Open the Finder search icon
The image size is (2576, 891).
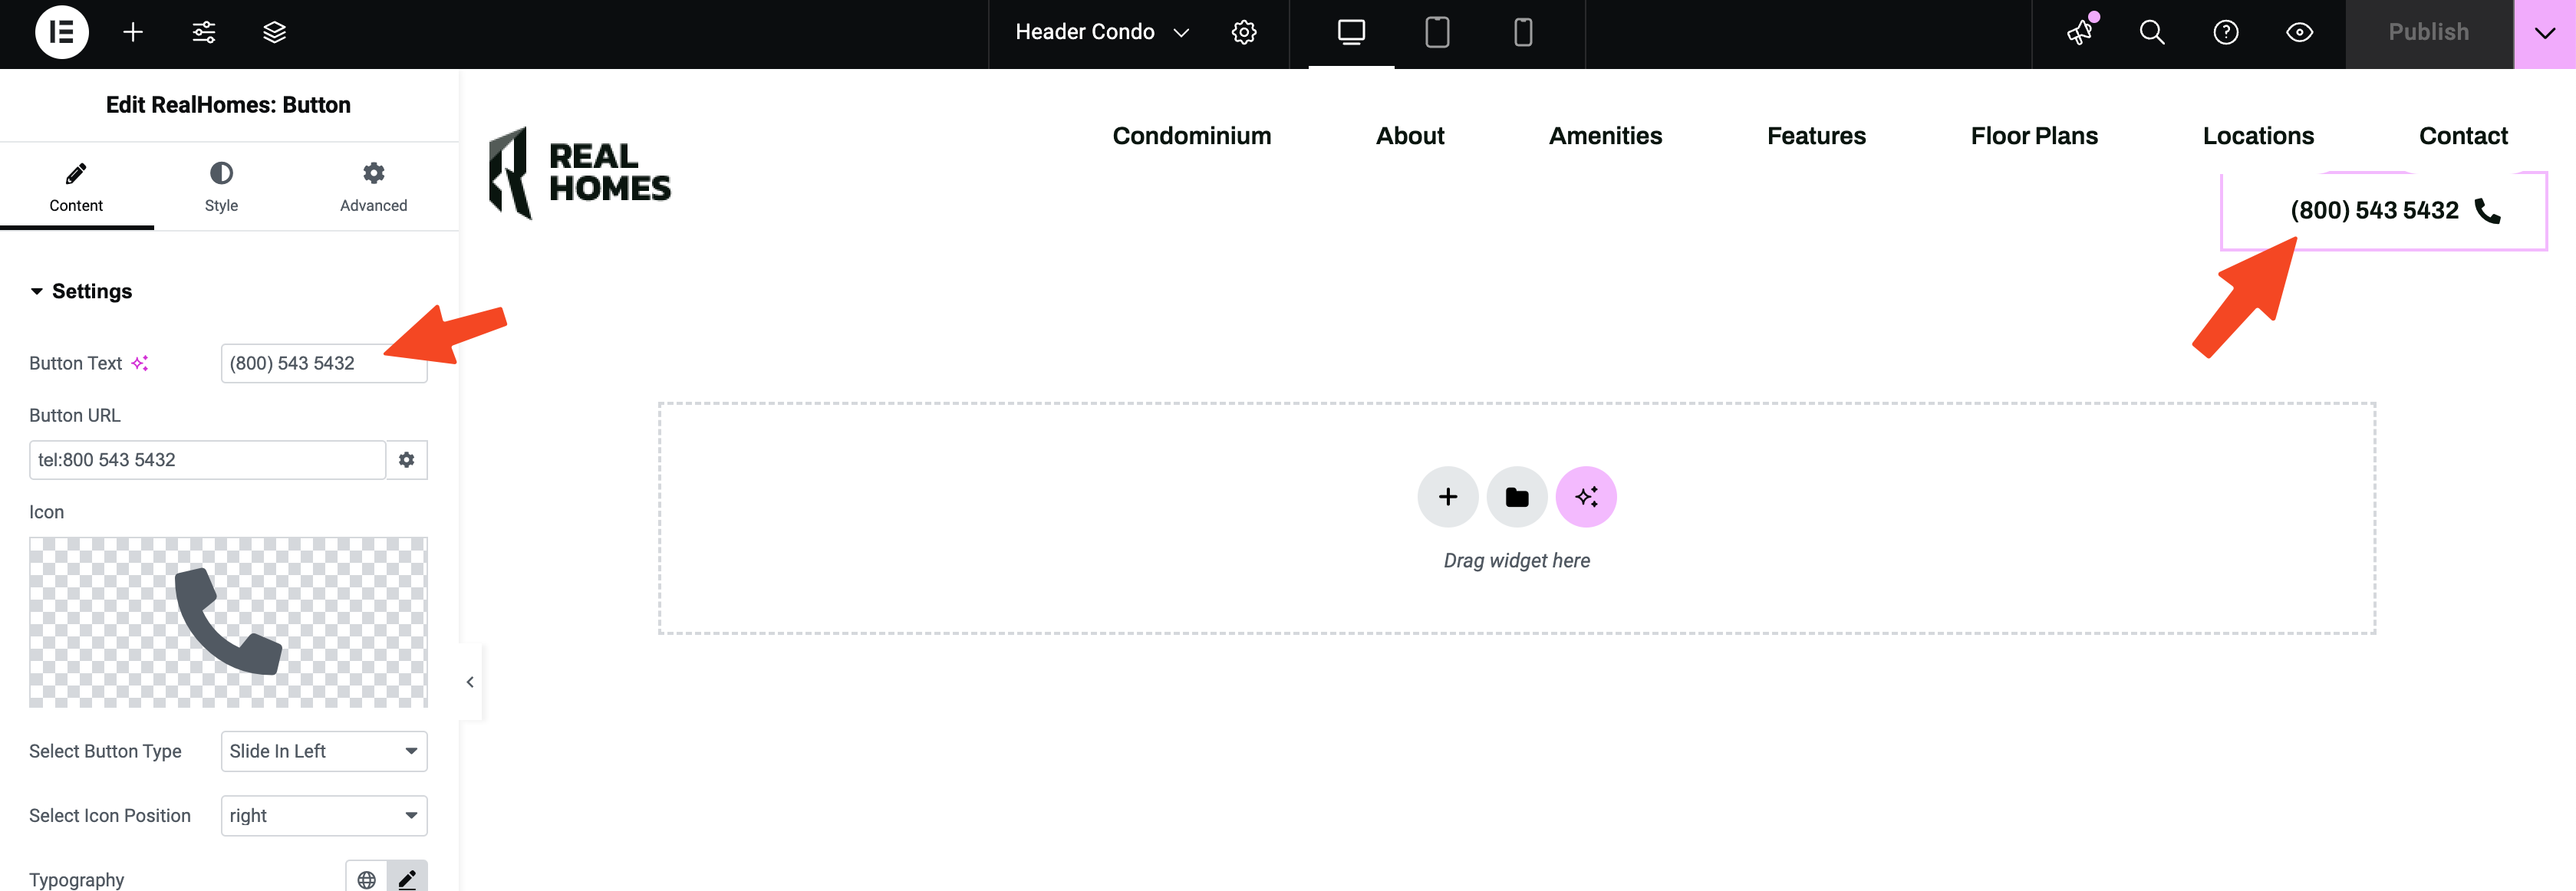2152,32
